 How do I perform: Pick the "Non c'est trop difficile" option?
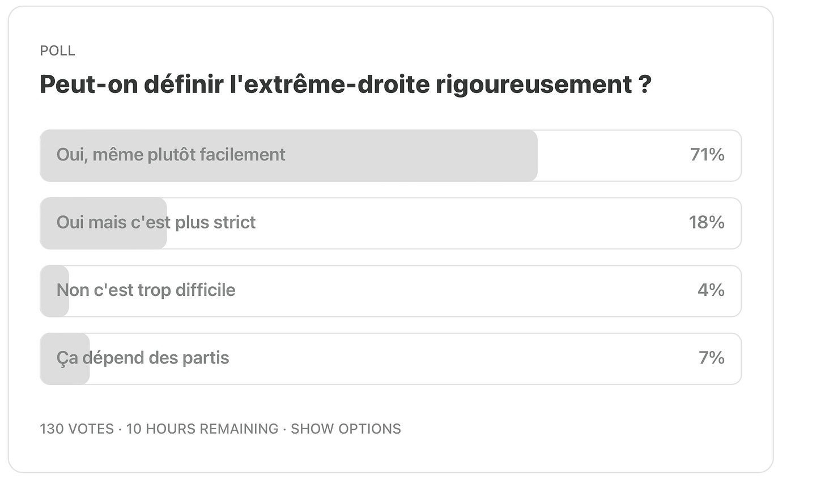(390, 291)
